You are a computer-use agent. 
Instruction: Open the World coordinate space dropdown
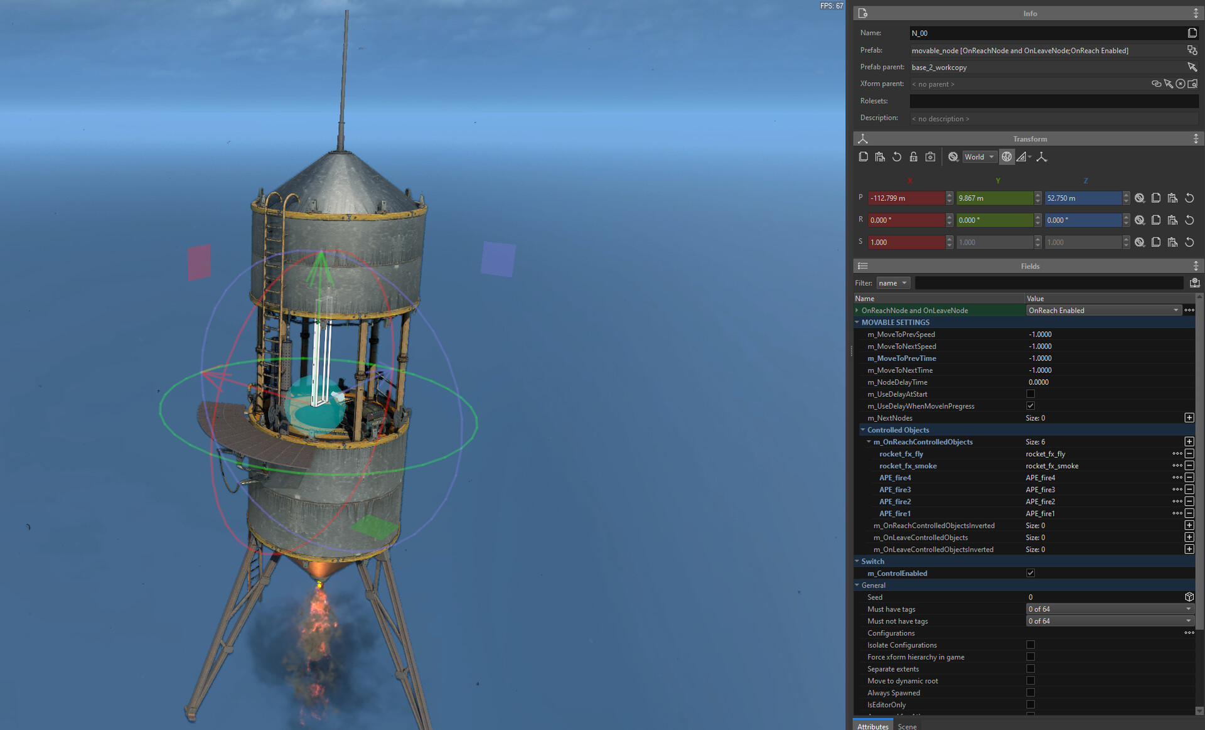pyautogui.click(x=979, y=157)
